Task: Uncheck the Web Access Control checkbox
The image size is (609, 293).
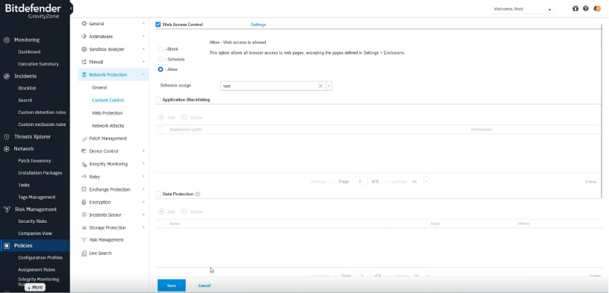Action: coord(158,25)
